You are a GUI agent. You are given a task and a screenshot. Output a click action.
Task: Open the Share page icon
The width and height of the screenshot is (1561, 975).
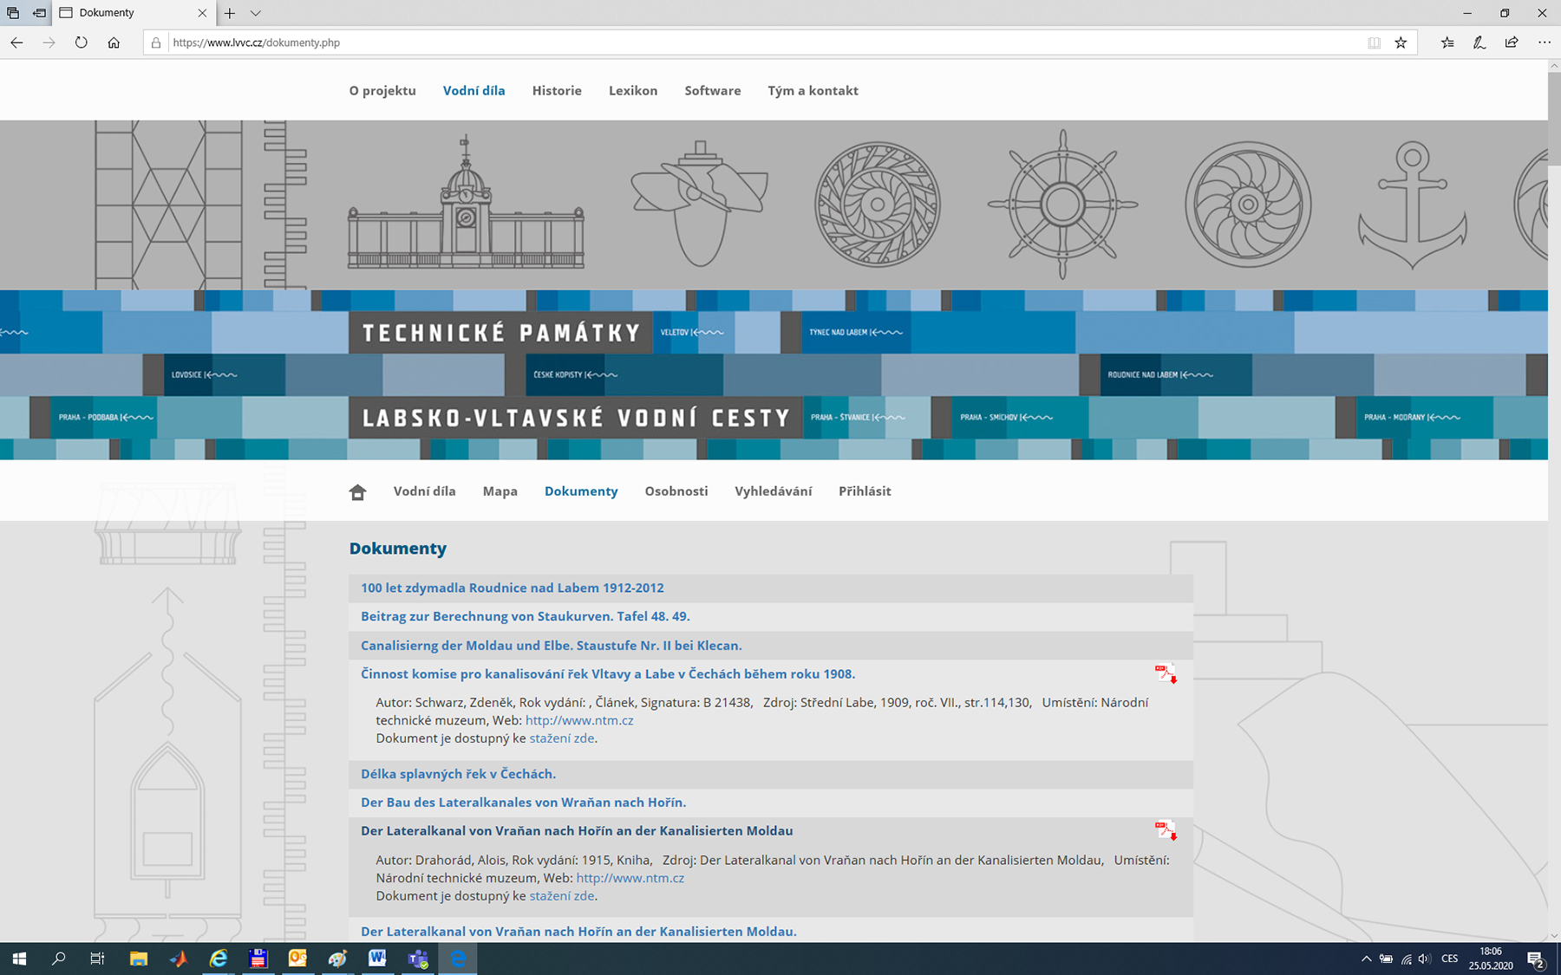coord(1512,42)
